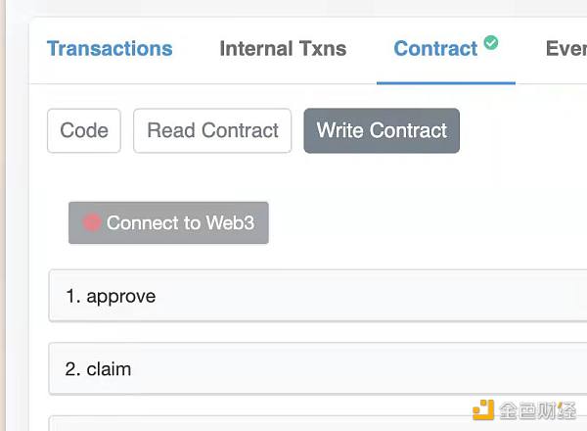Select the Write Contract view
The width and height of the screenshot is (587, 431).
382,130
